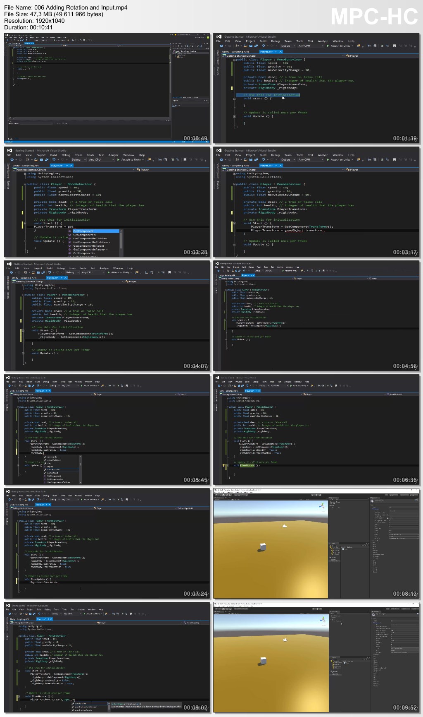Click the Save All icon in the 00:02:28 frame toolbar
The height and width of the screenshot is (717, 423).
(x=46, y=160)
